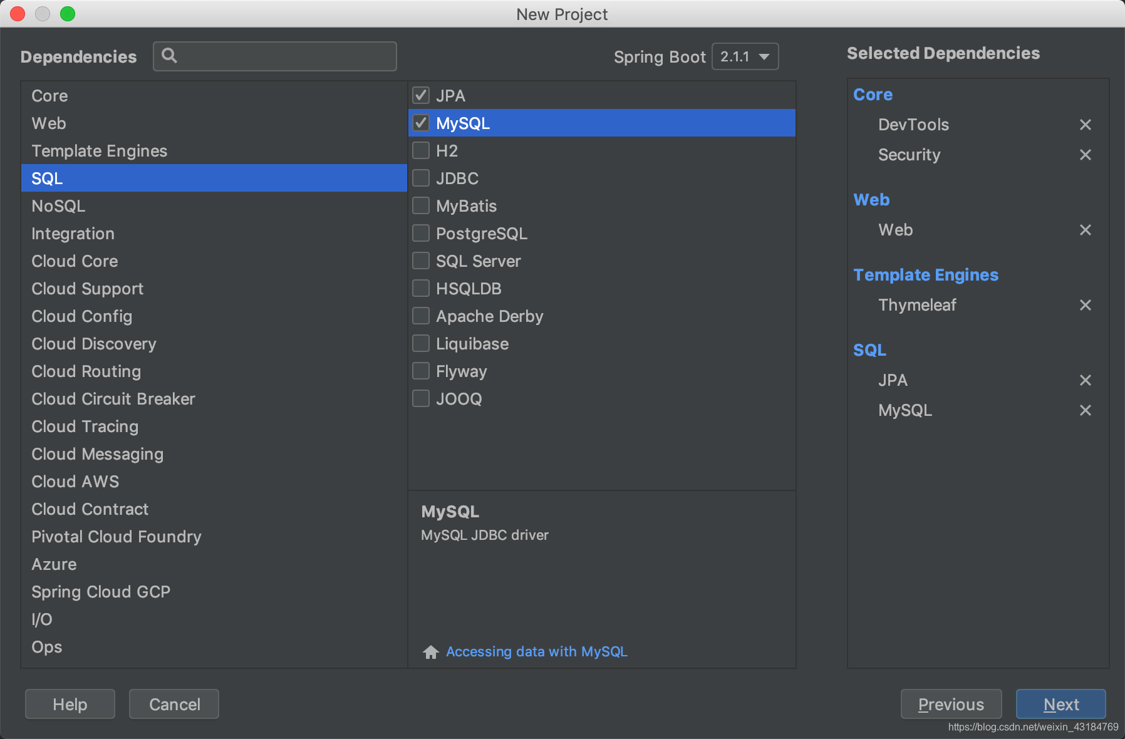This screenshot has width=1125, height=739.
Task: Check the MyBatis checkbox
Action: (x=421, y=205)
